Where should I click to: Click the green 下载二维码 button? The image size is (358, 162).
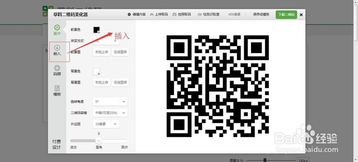click(286, 15)
